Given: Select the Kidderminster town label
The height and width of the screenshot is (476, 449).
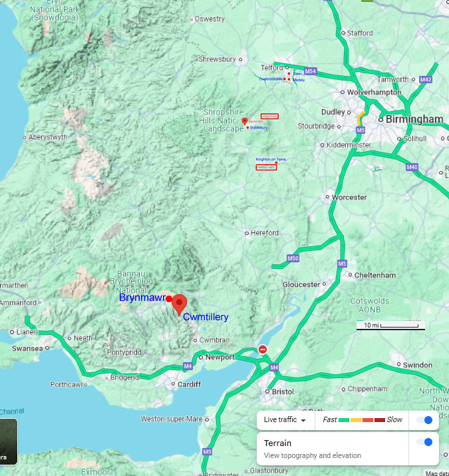Looking at the screenshot, I should pos(349,145).
